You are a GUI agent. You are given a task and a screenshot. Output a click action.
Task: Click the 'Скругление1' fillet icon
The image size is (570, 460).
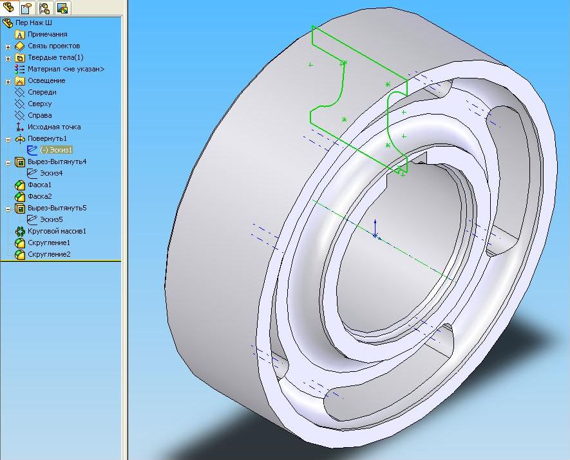(x=19, y=243)
